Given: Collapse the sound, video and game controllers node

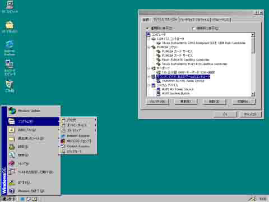Looking at the screenshot, I should click(x=149, y=77).
